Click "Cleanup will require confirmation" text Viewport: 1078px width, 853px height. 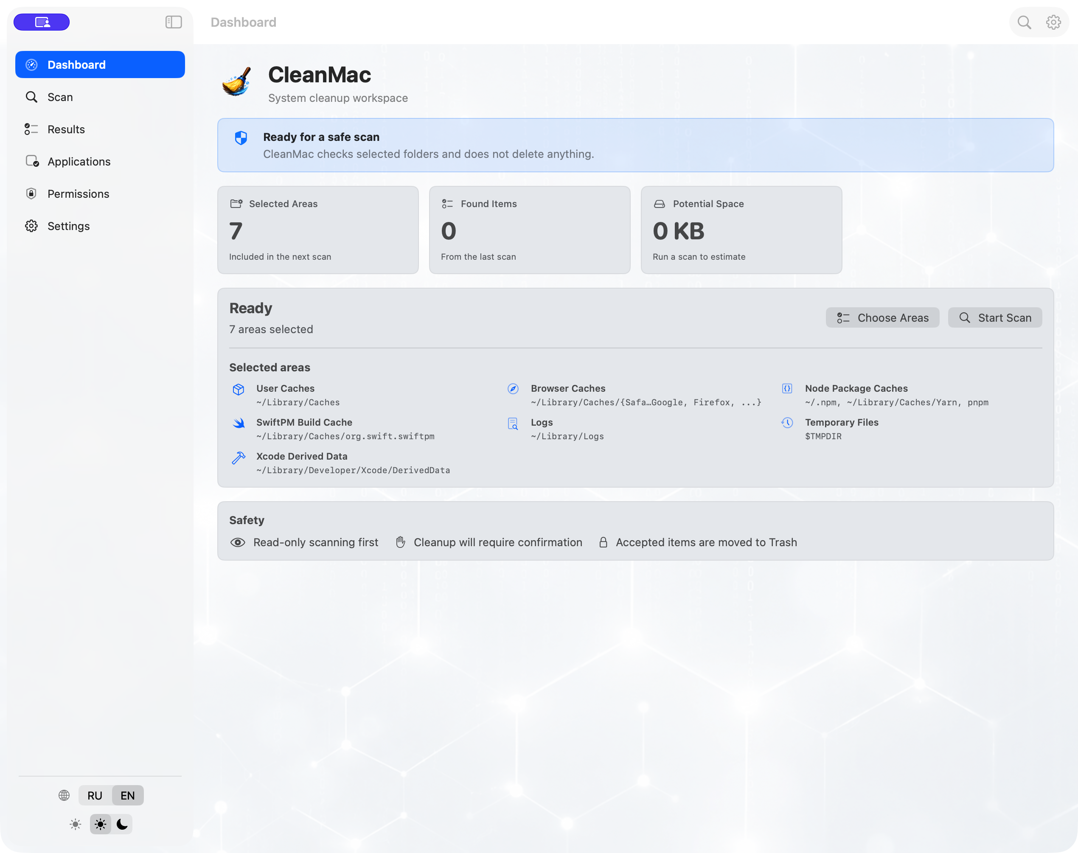[x=498, y=542]
